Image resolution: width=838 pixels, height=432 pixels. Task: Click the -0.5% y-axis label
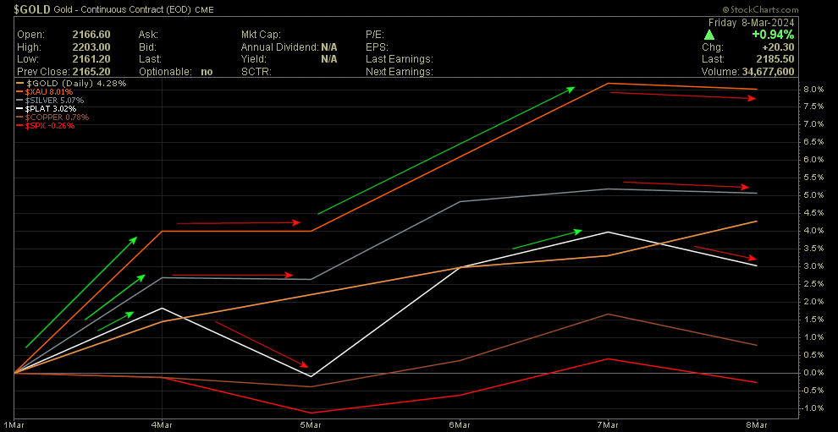click(811, 391)
